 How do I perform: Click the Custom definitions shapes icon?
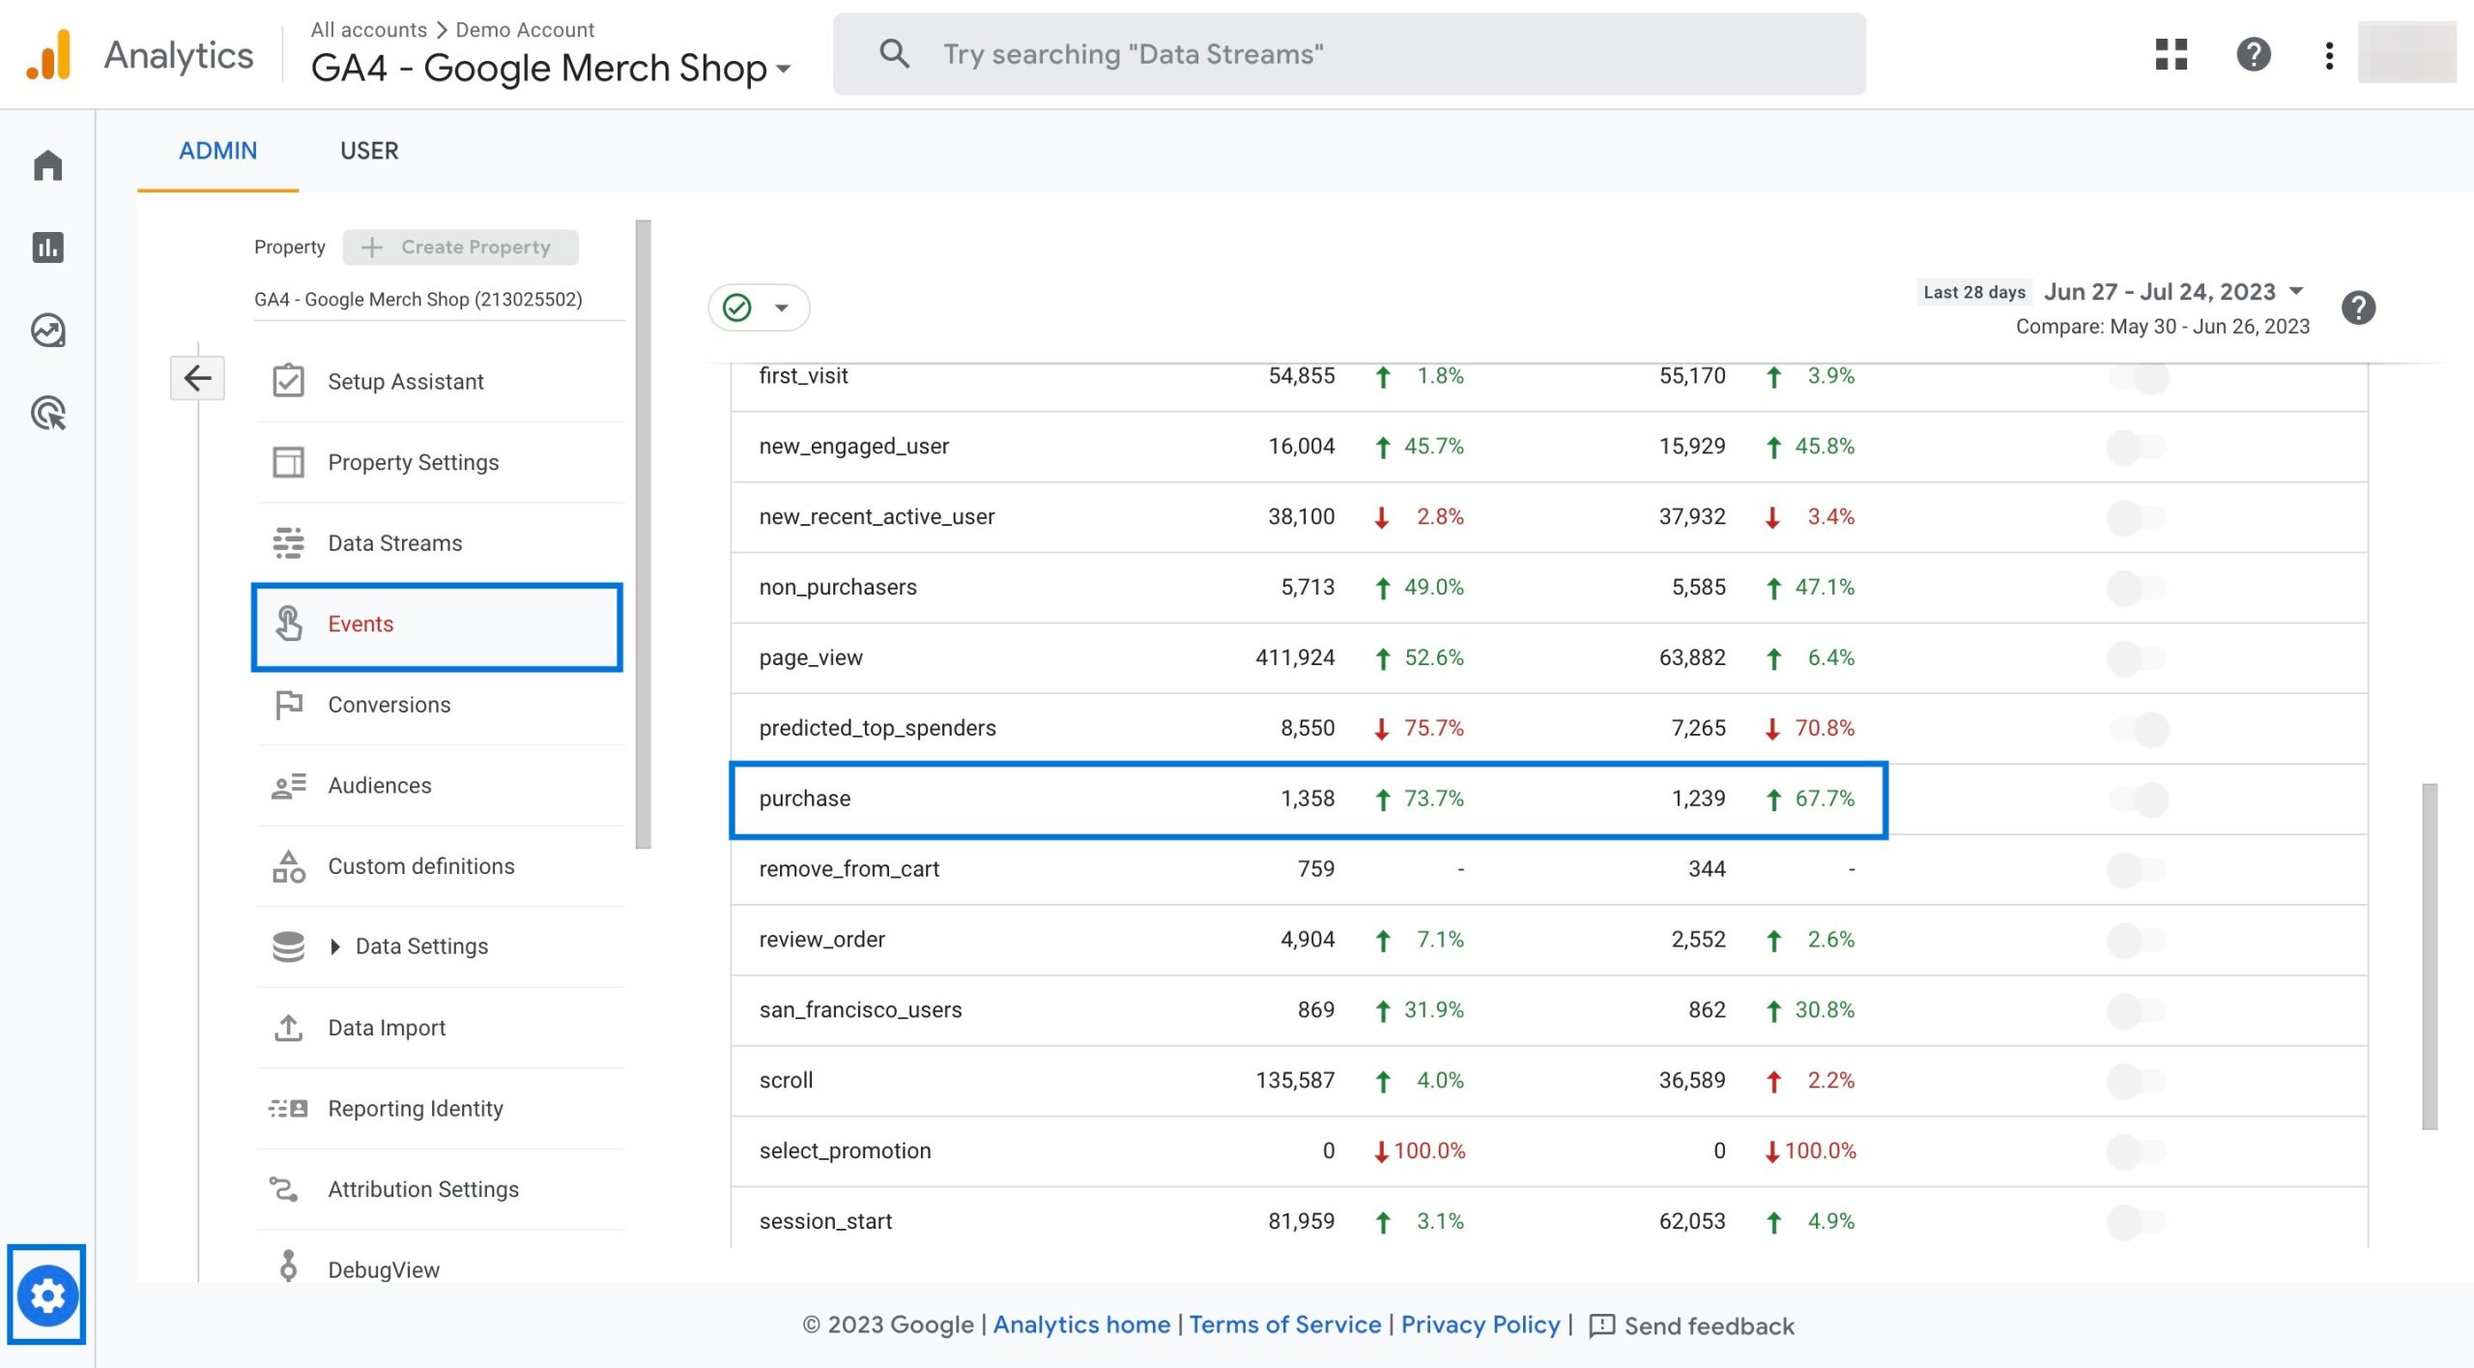[288, 866]
